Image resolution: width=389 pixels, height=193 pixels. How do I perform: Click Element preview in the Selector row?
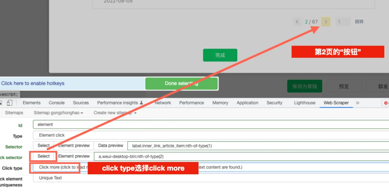[74, 146]
